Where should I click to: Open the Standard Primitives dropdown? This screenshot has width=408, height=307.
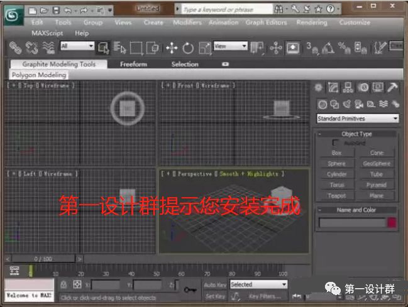click(358, 119)
